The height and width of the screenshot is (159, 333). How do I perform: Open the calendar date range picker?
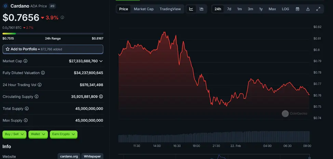pos(297,9)
